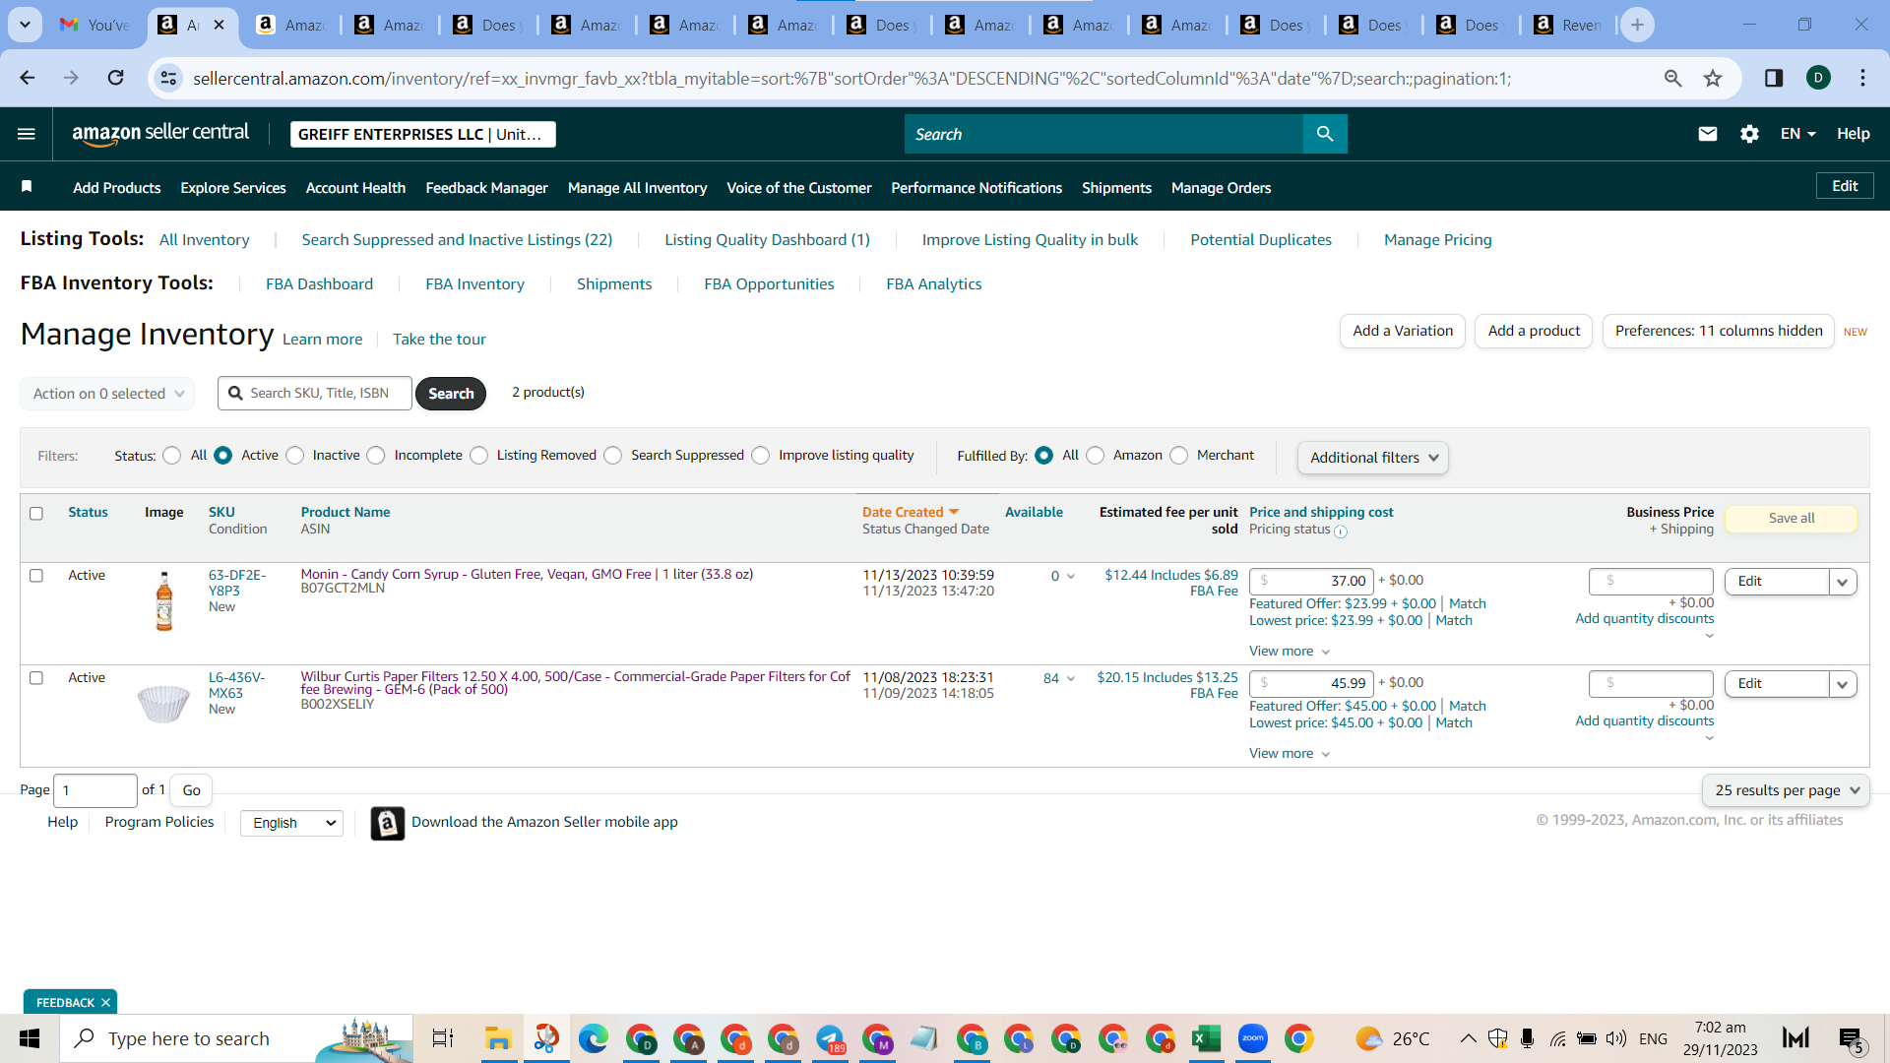The width and height of the screenshot is (1890, 1063).
Task: Open Excel from the taskbar
Action: click(x=1206, y=1038)
